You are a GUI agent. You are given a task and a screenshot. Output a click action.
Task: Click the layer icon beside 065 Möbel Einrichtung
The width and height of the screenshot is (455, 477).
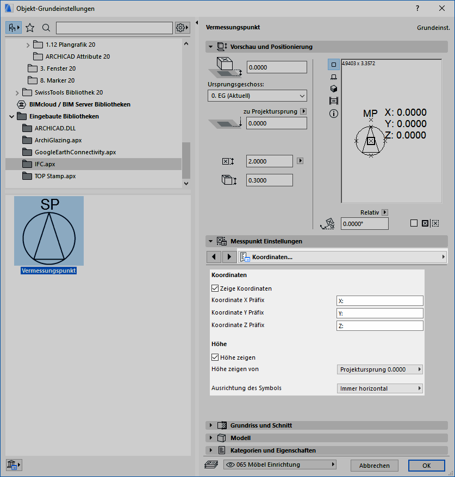point(211,465)
